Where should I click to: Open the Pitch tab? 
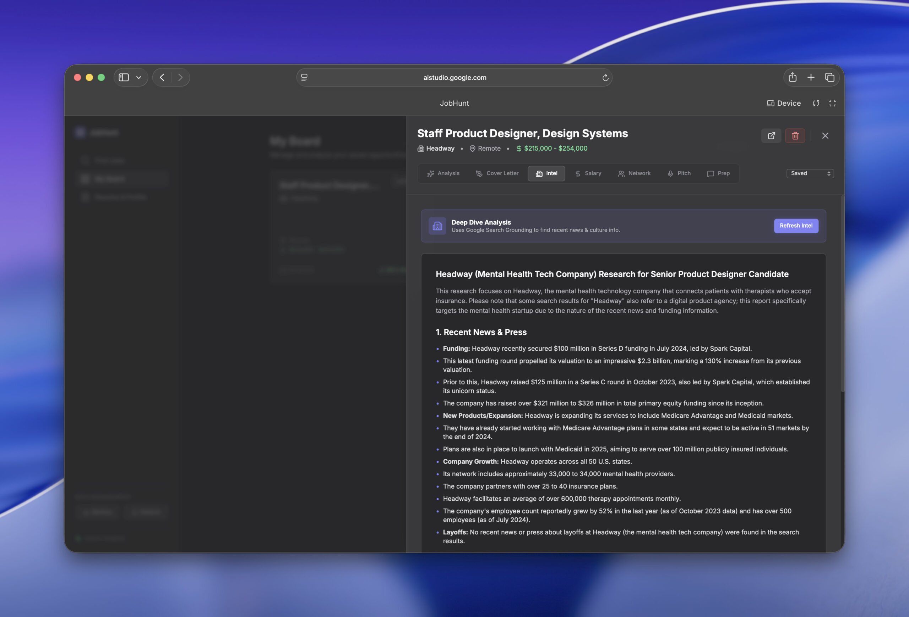point(679,173)
